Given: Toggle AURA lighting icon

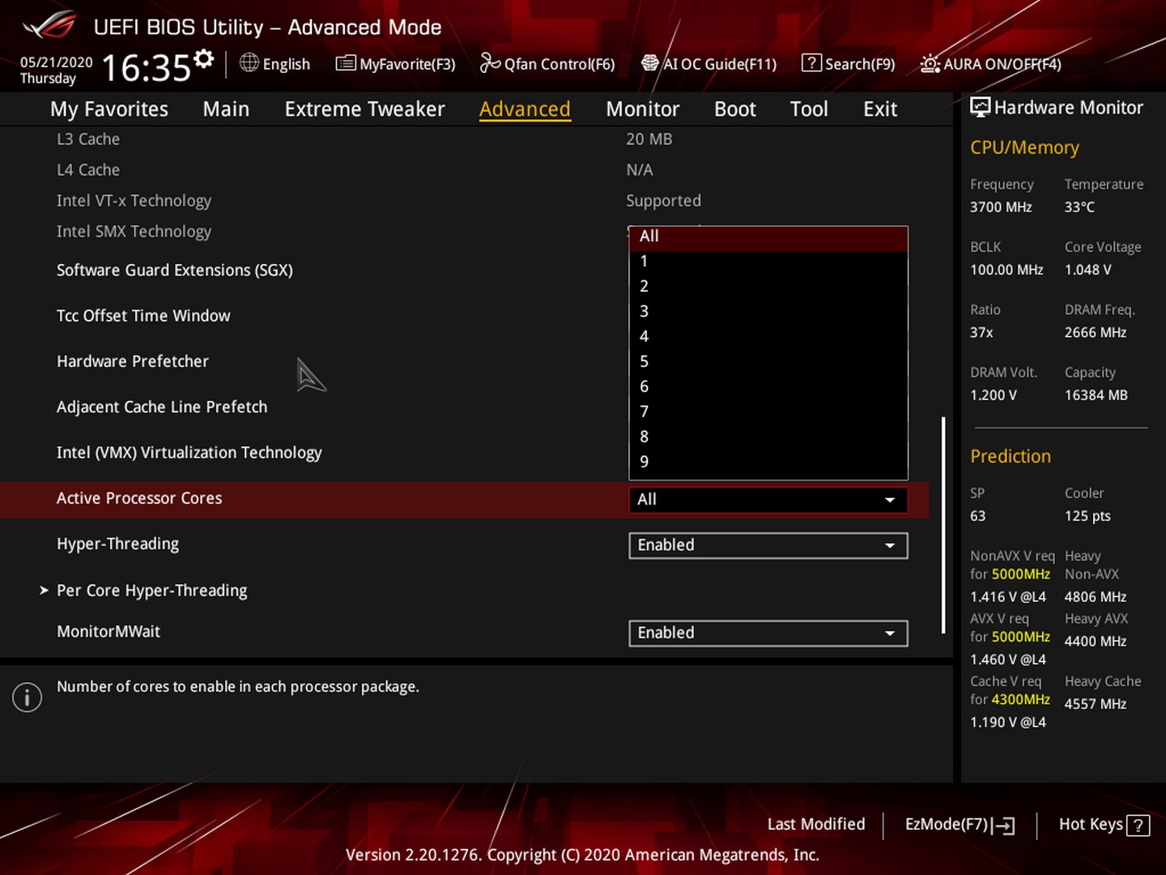Looking at the screenshot, I should [x=930, y=63].
